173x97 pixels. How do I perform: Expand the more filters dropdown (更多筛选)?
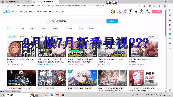click(x=152, y=37)
